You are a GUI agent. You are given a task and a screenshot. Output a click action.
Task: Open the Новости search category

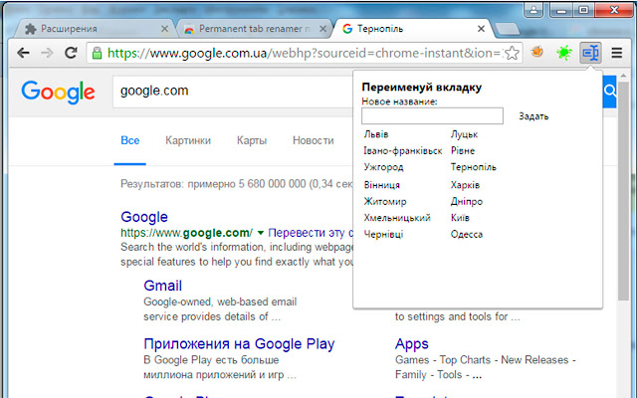point(313,140)
